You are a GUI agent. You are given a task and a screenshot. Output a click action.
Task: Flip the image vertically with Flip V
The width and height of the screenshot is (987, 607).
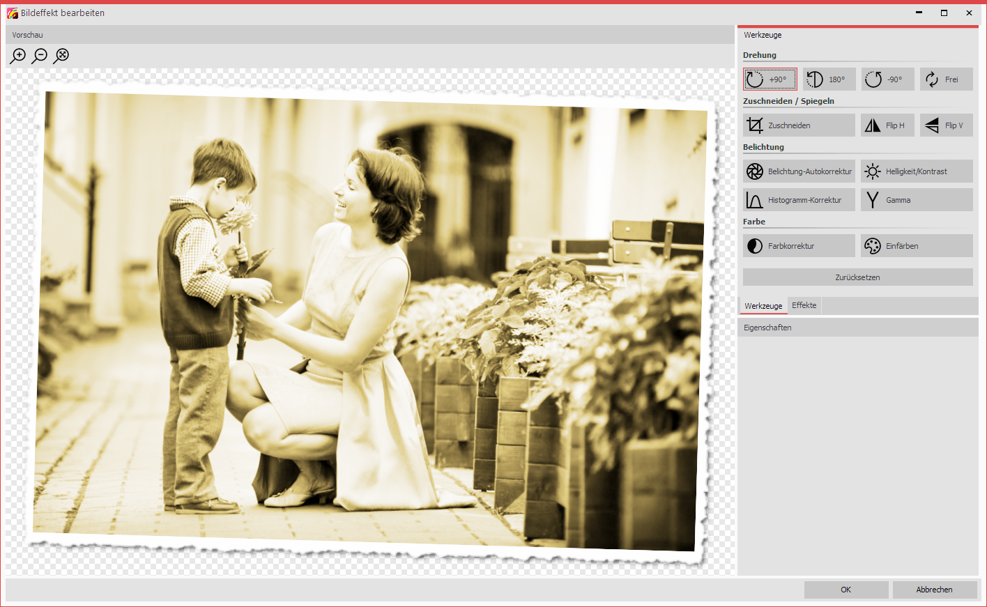coord(946,125)
